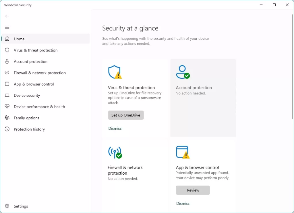Click the Account protection tile person icon

183,72
